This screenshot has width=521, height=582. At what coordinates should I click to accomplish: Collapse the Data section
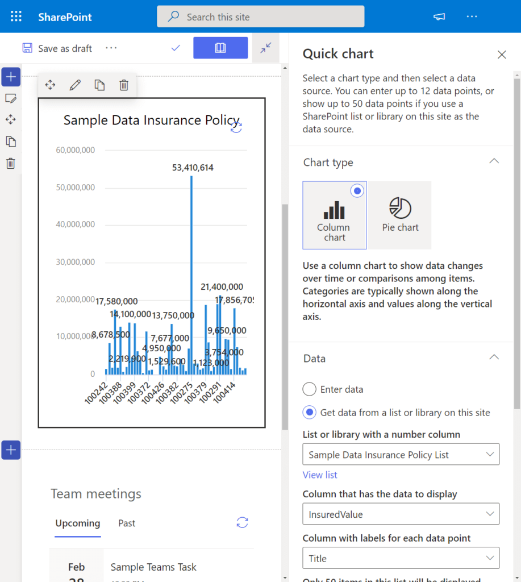494,357
